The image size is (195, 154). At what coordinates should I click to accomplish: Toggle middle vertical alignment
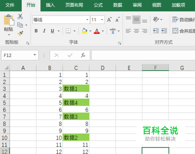[136, 19]
